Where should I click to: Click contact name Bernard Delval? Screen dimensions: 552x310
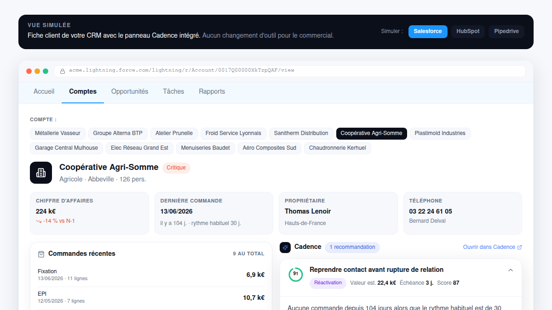tap(427, 221)
